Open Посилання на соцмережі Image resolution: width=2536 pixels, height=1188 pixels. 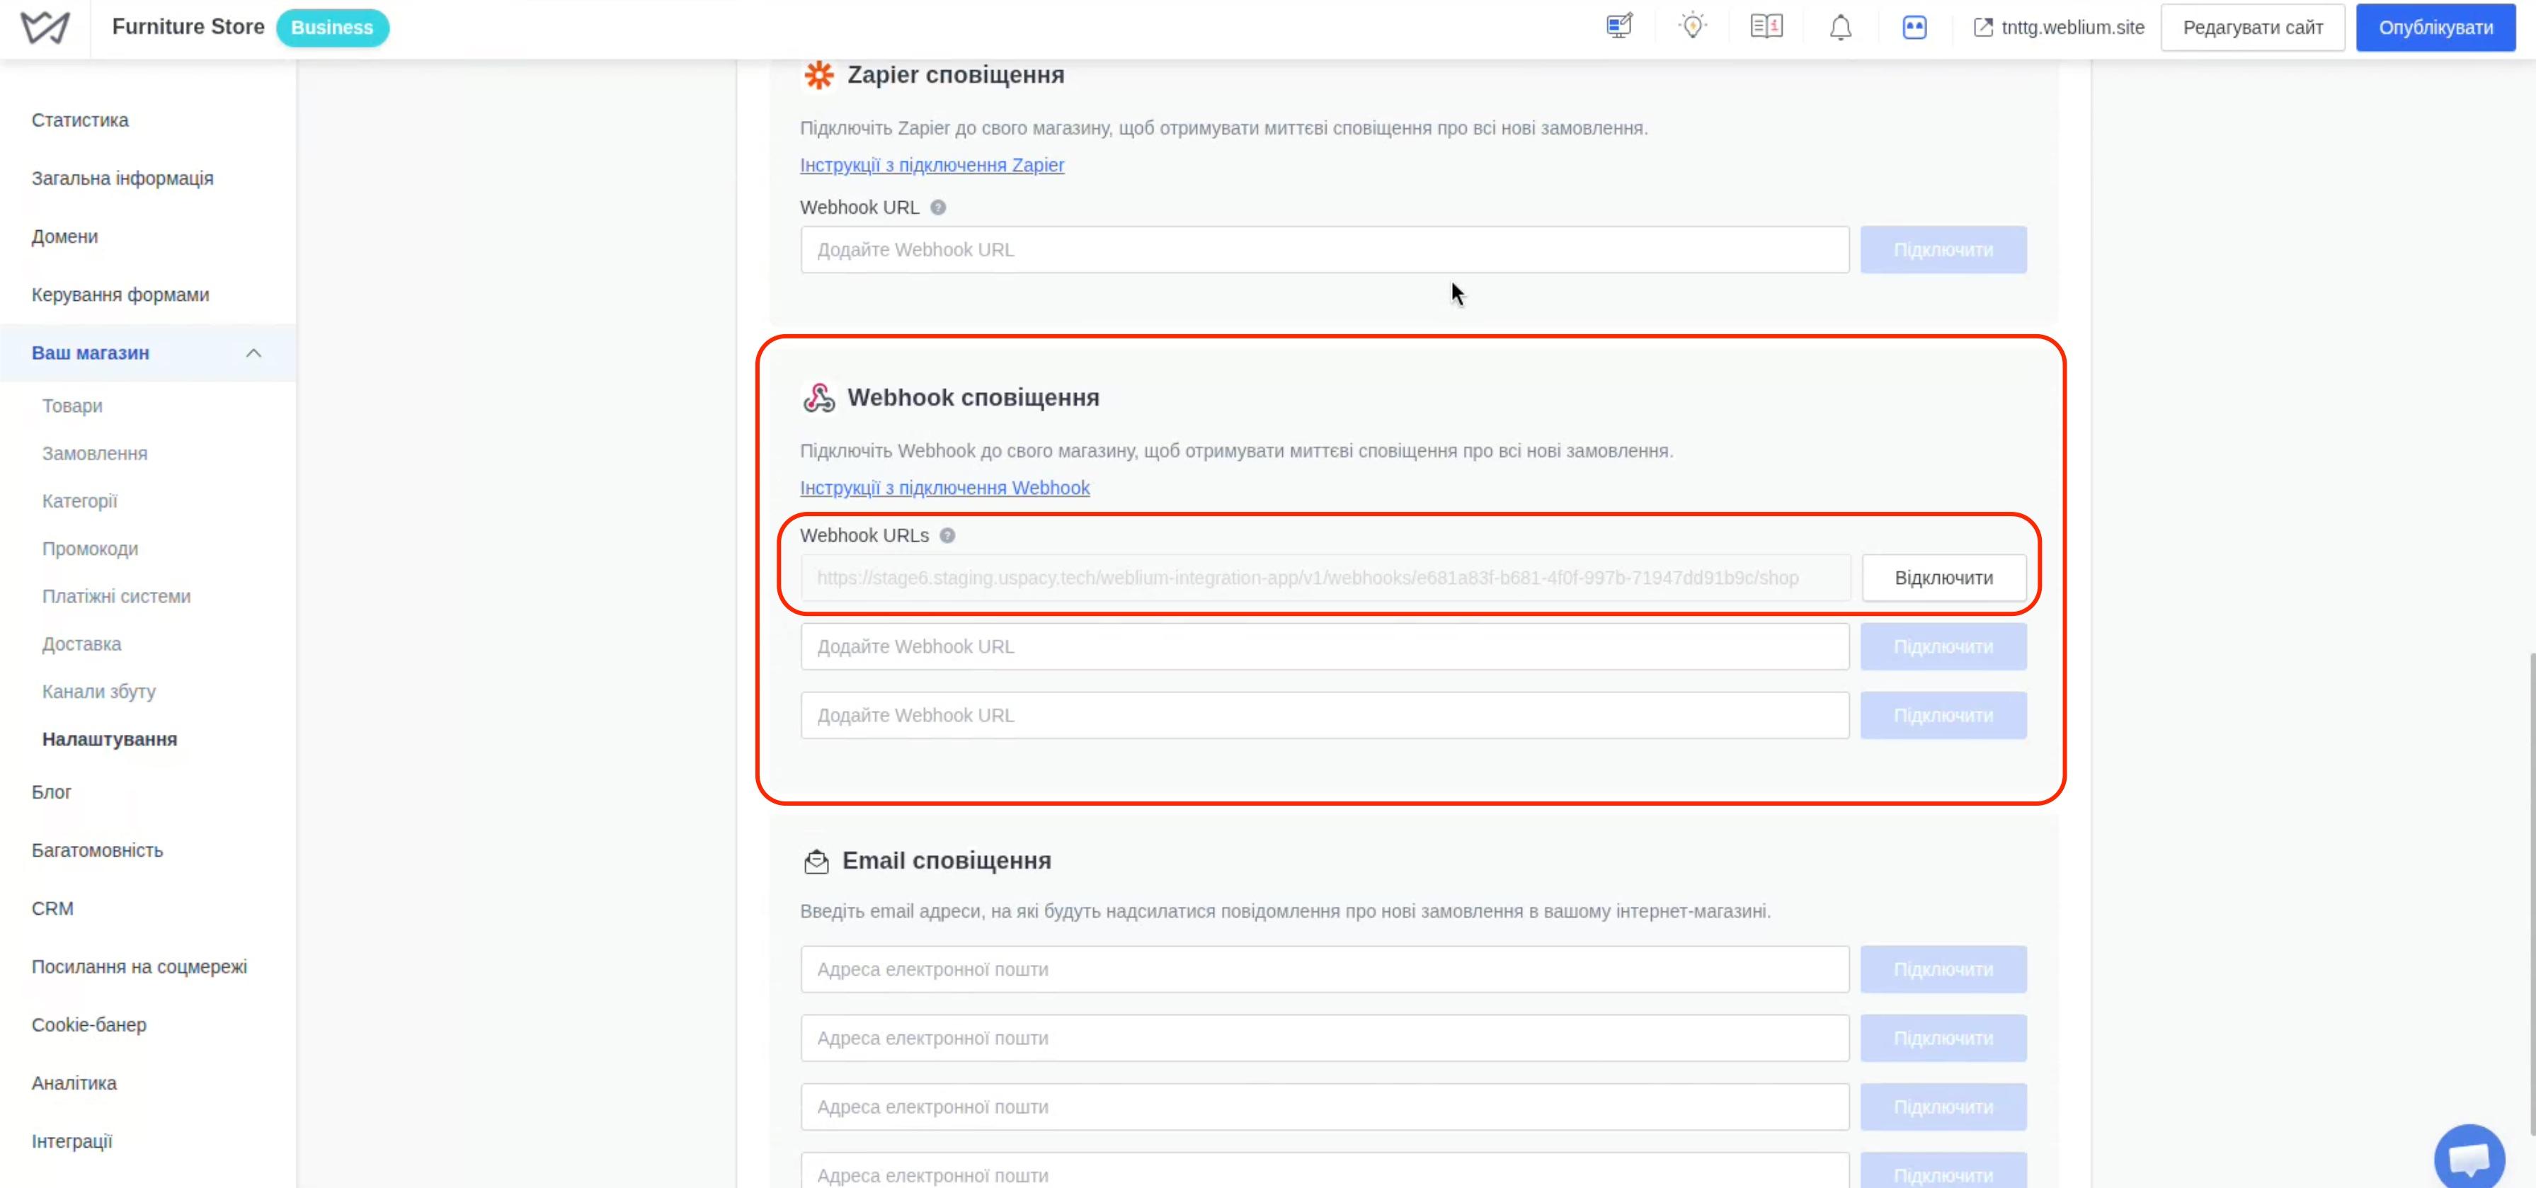[x=139, y=966]
